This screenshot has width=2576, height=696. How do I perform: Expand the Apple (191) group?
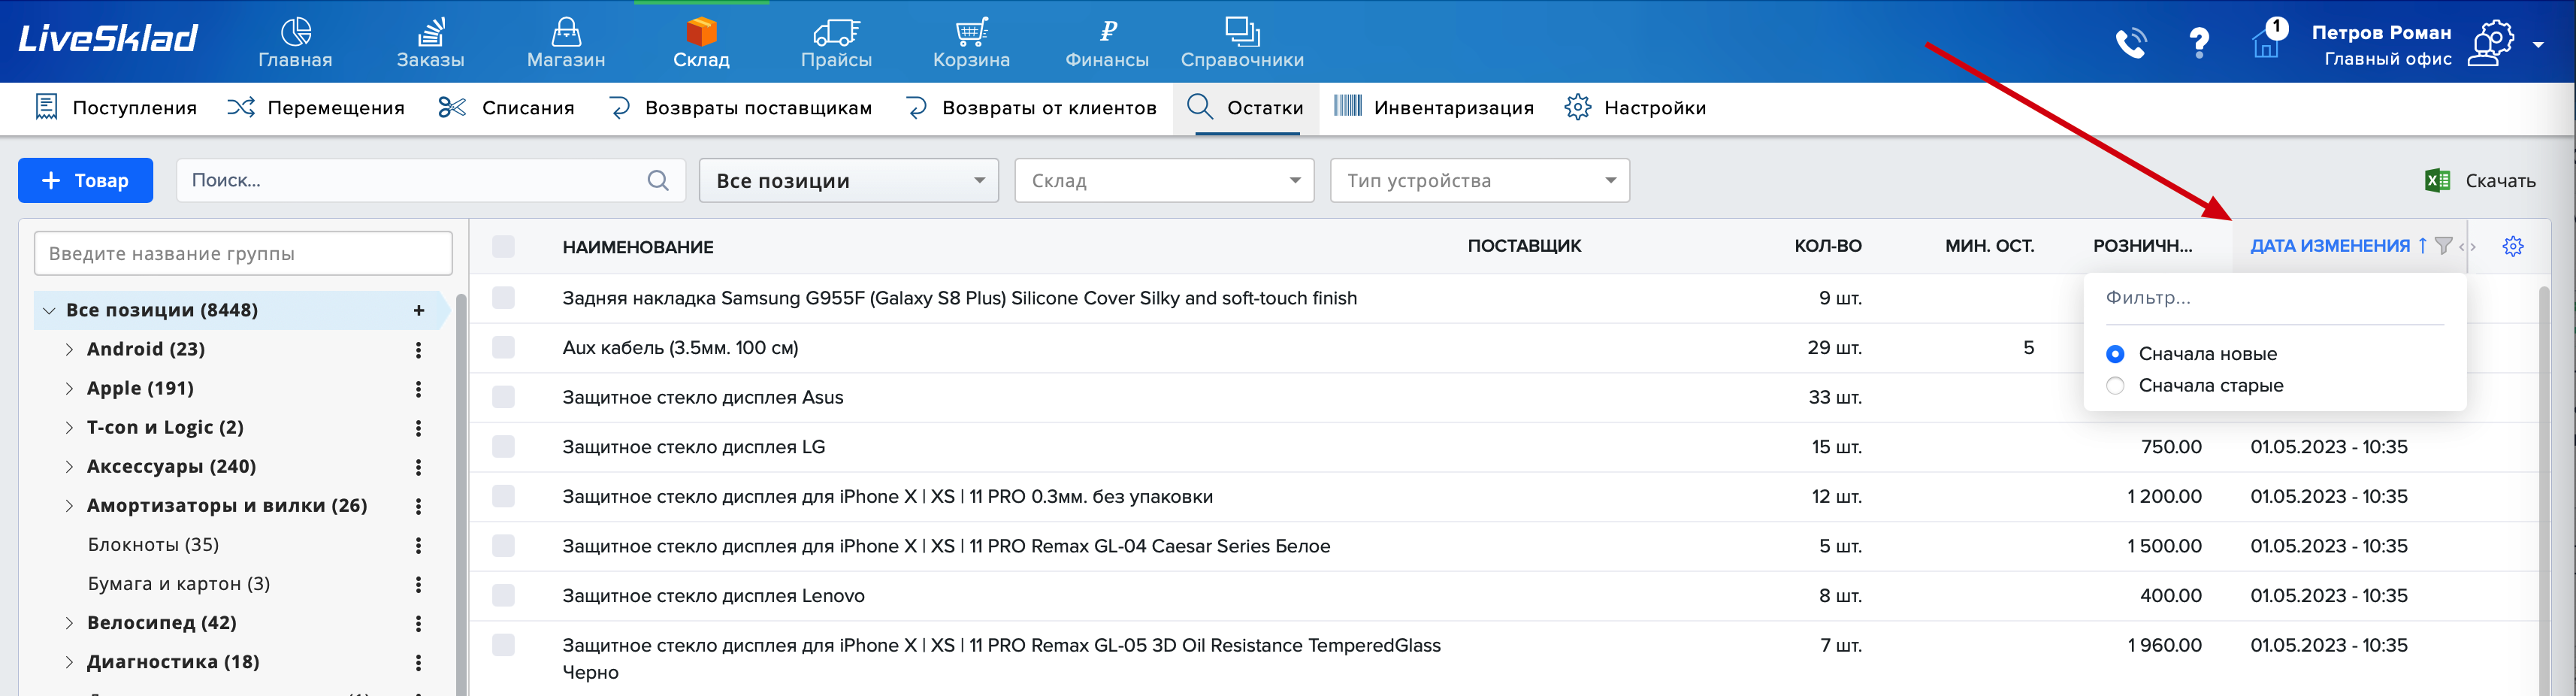69,388
